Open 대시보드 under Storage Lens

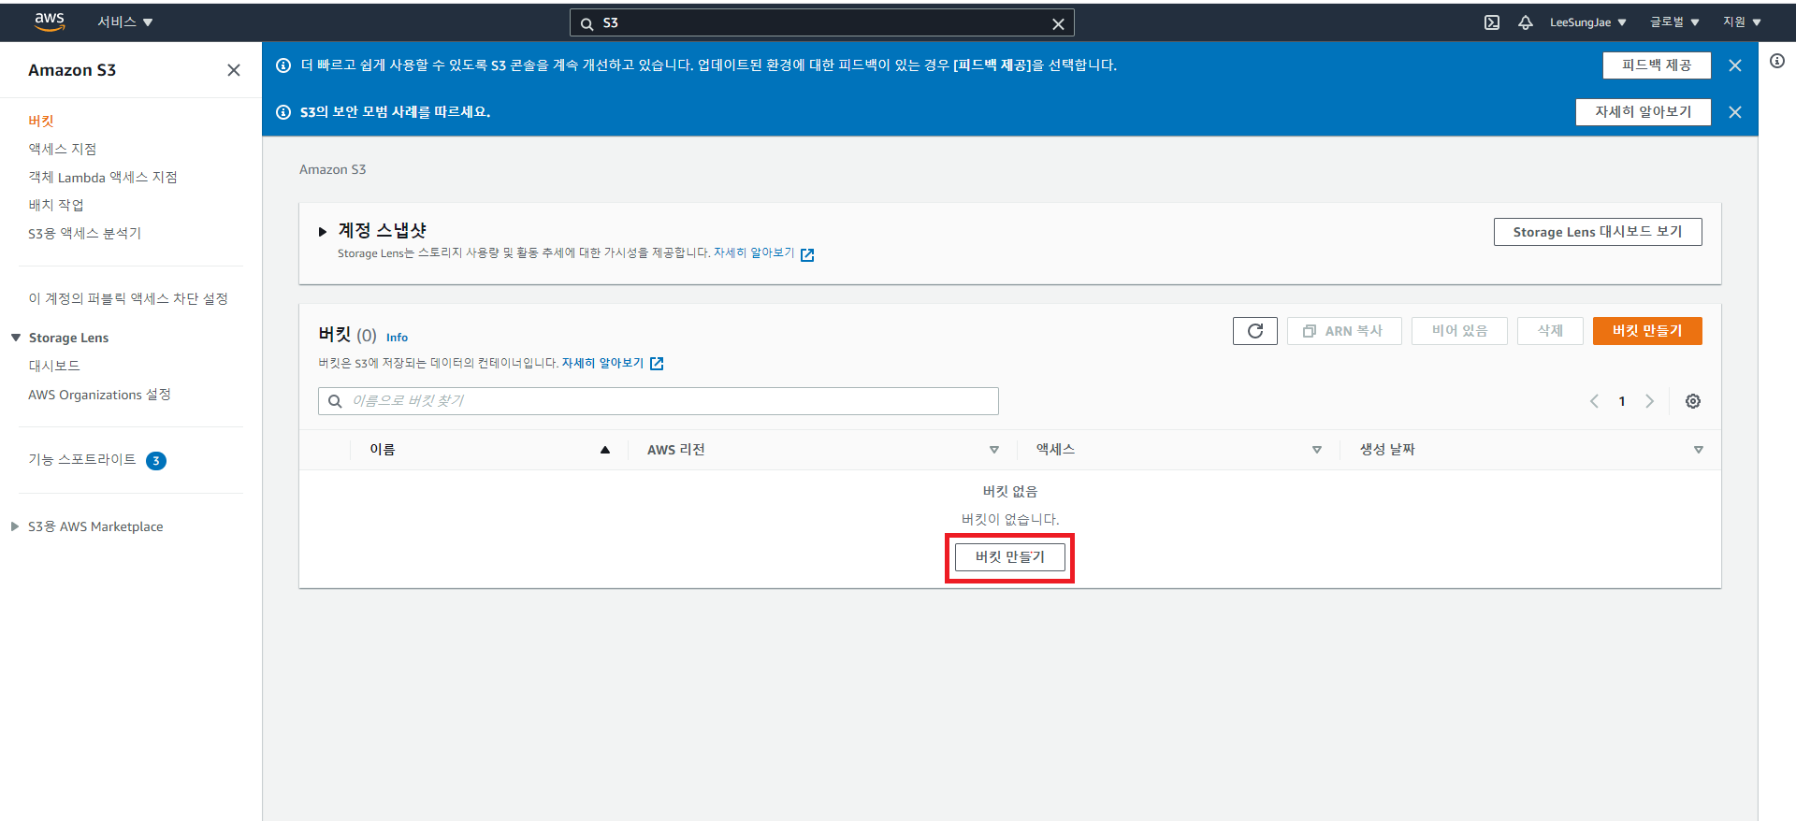point(54,366)
